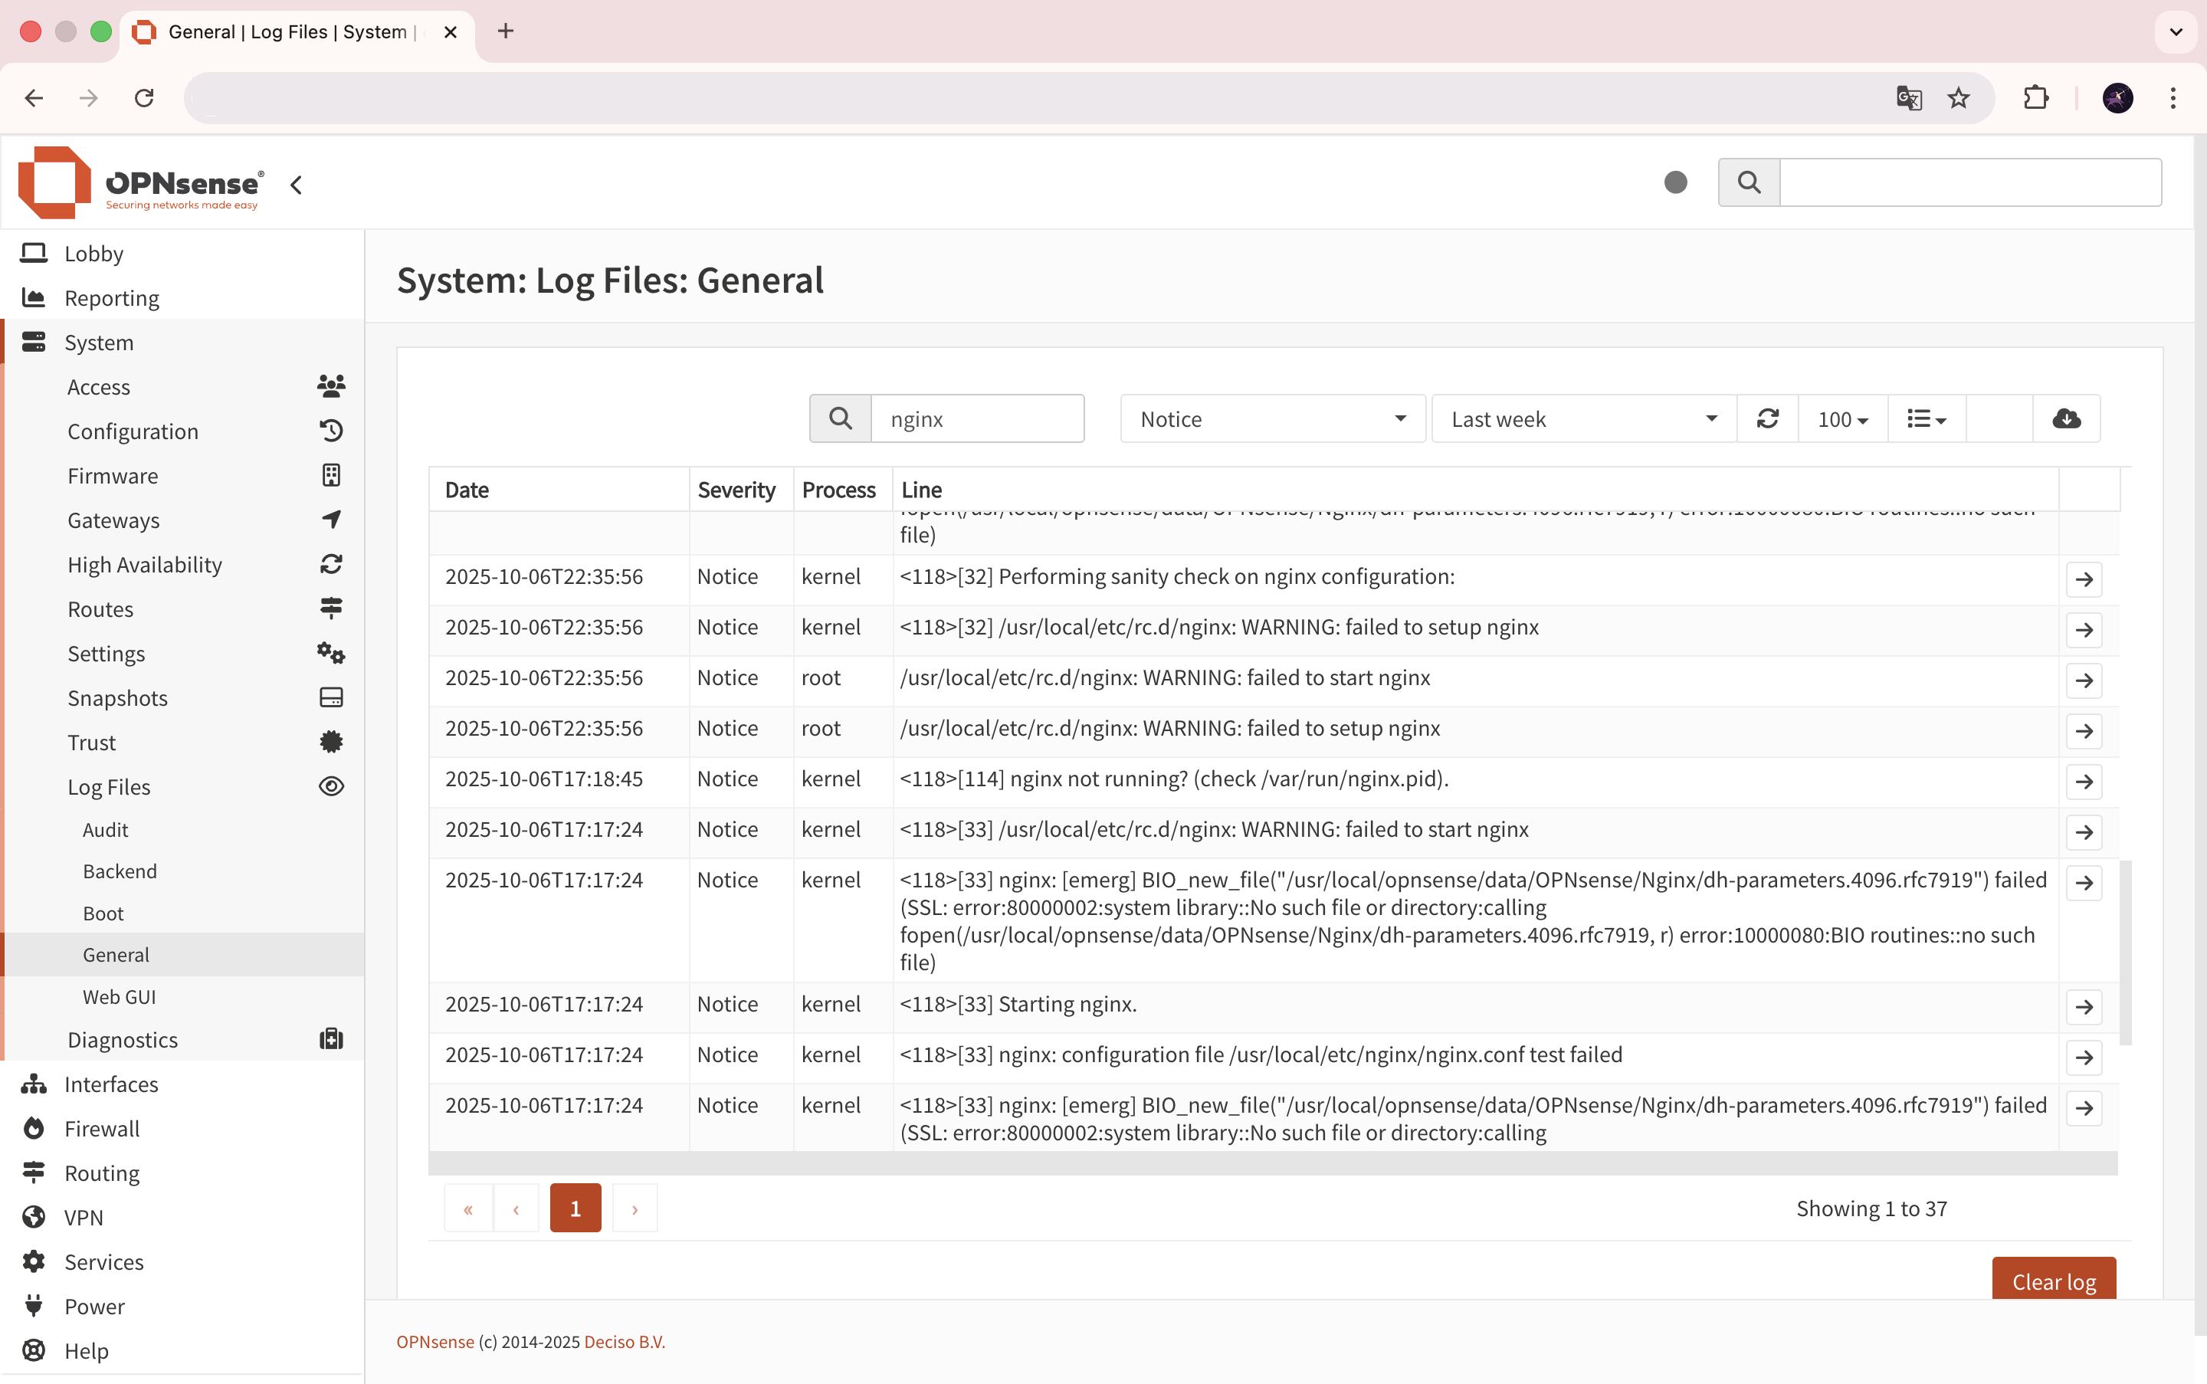This screenshot has height=1384, width=2207.
Task: Go to the next page with ›
Action: [x=635, y=1209]
